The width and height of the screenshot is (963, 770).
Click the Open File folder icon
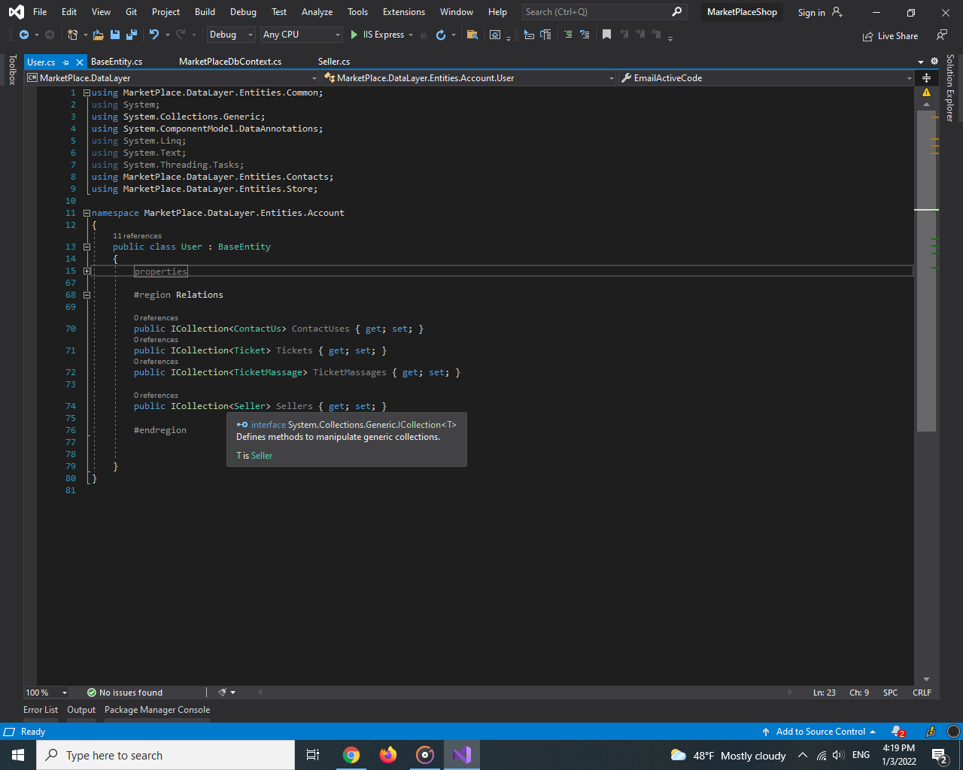coord(99,35)
